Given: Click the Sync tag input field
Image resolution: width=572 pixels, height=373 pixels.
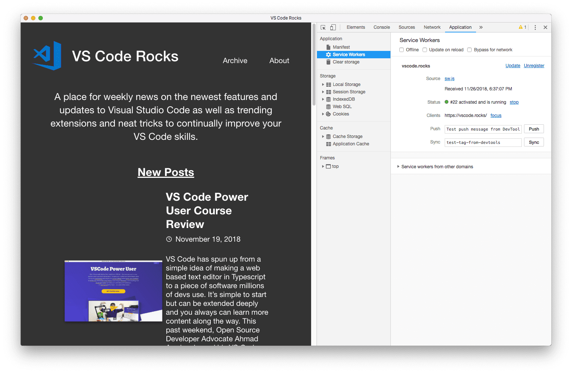Looking at the screenshot, I should 483,142.
